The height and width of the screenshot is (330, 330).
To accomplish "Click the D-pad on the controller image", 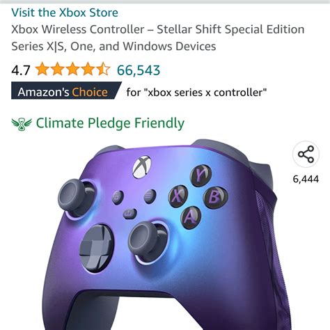I will [97, 248].
